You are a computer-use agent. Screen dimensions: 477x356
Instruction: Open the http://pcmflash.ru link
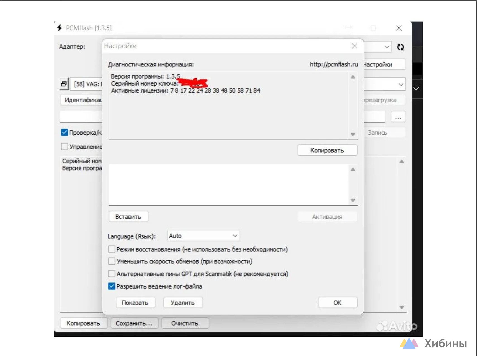(334, 64)
